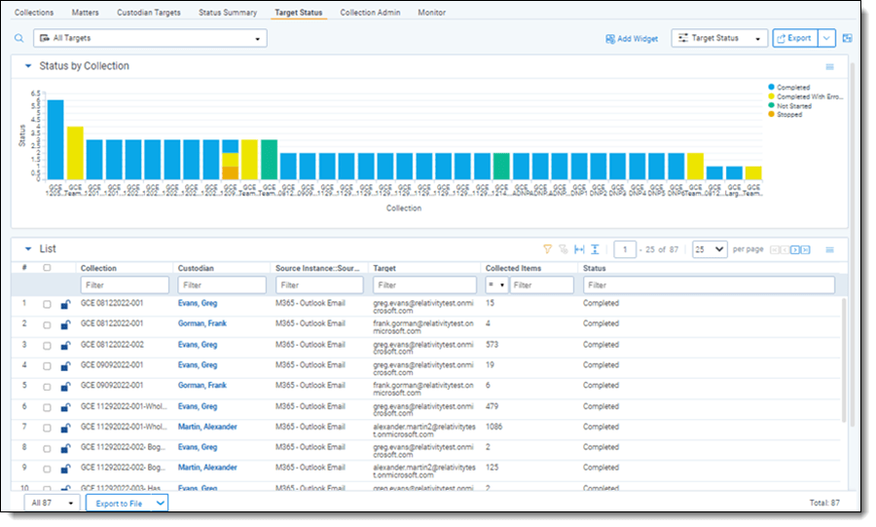Click the Custodian filter field
This screenshot has height=527, width=876.
(222, 285)
